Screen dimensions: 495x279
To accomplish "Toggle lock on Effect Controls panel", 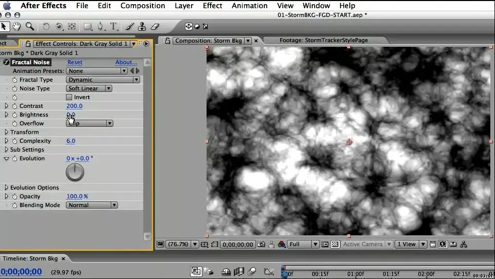I will click(28, 44).
